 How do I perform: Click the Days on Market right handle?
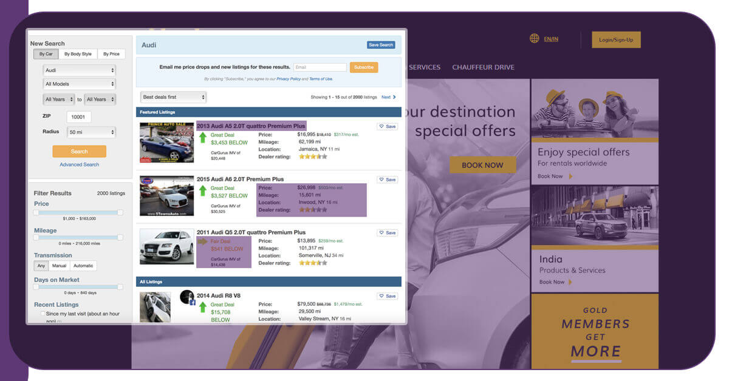click(120, 287)
